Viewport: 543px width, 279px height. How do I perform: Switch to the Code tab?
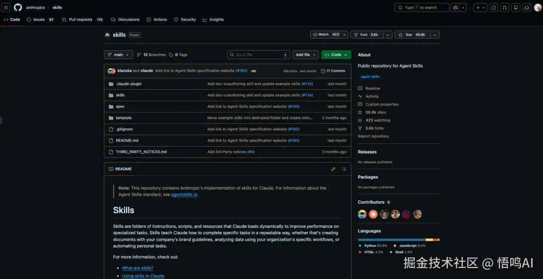(12, 20)
